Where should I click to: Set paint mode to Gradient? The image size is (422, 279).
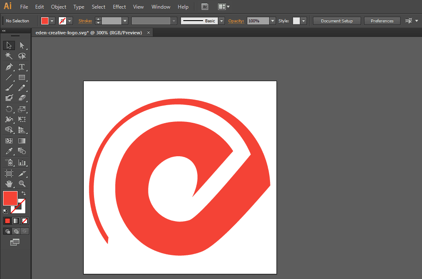coord(16,221)
